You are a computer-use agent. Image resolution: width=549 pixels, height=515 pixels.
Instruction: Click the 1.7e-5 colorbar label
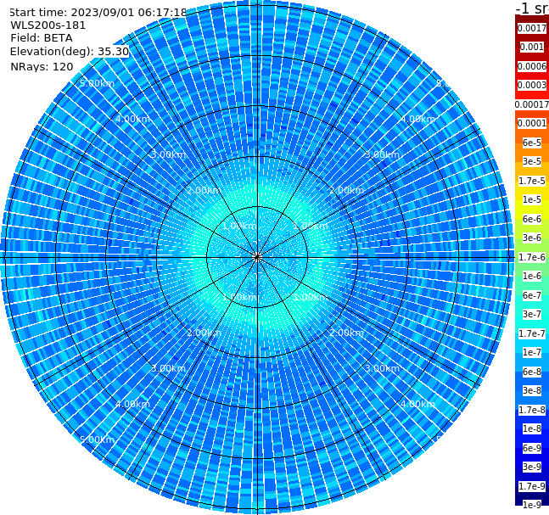(x=532, y=181)
